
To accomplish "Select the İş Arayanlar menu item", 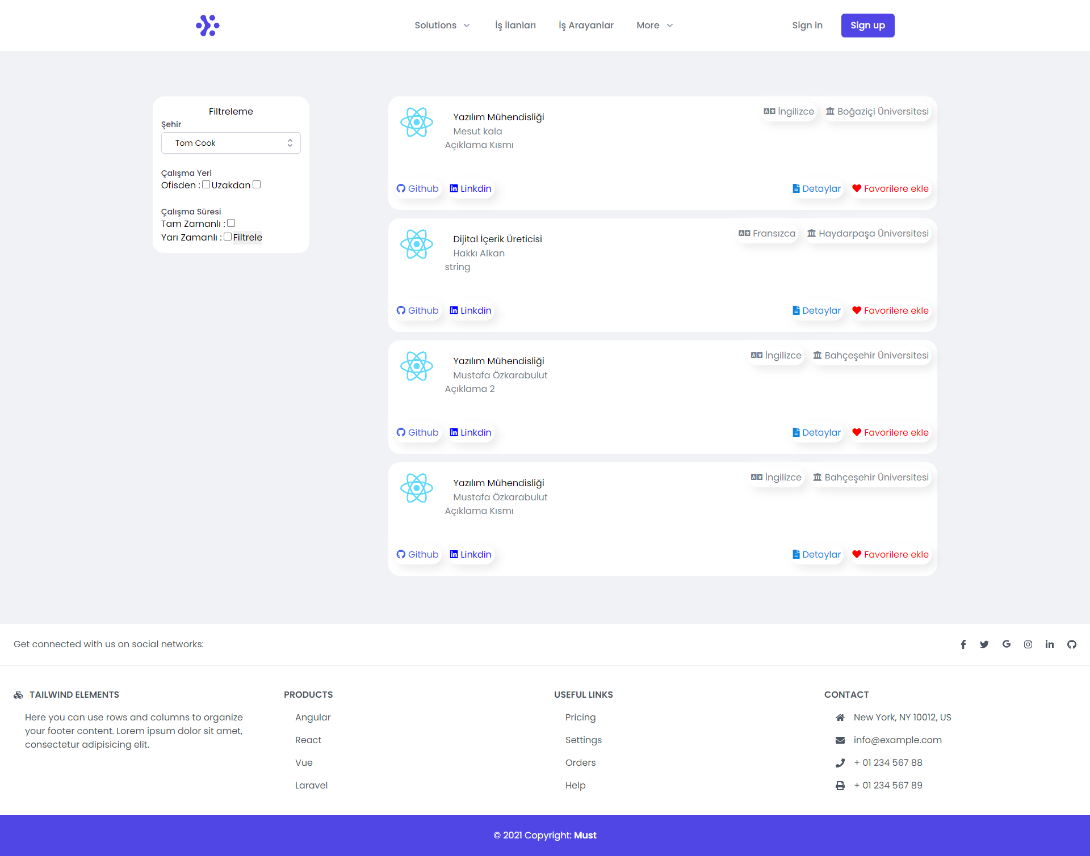I will (x=586, y=26).
